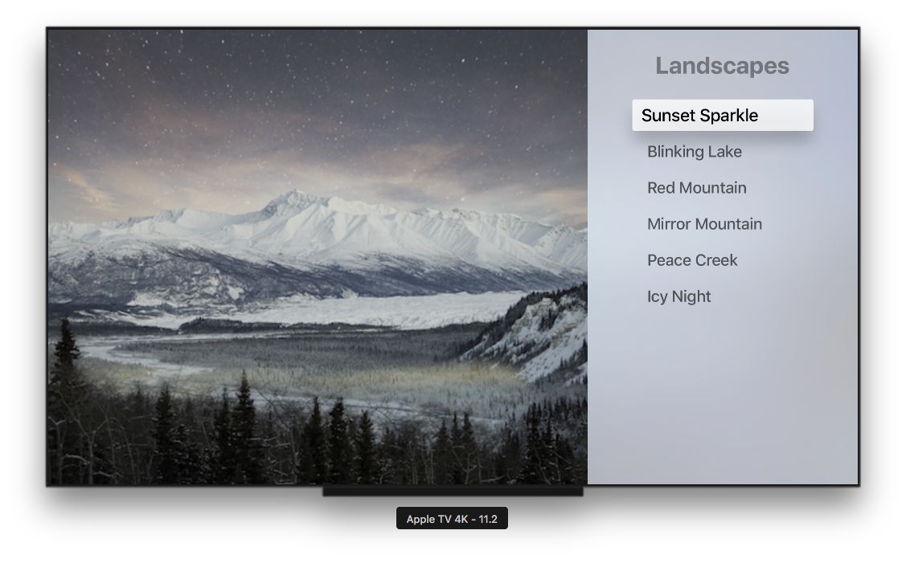Viewport: 906px width, 563px height.
Task: Choose Blinking Lake from the list
Action: (x=694, y=152)
